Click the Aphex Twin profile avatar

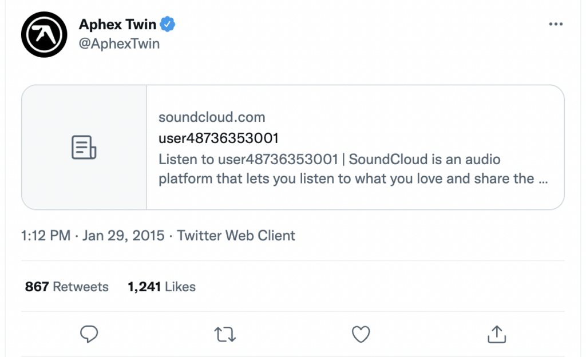(45, 34)
